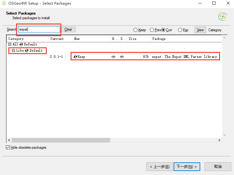
Task: Click the horizontal scrollbar left arrow
Action: pos(9,140)
